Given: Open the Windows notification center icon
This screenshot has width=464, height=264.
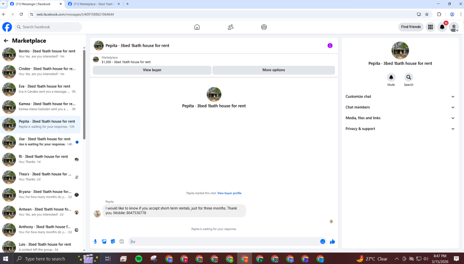Looking at the screenshot, I should 456,259.
